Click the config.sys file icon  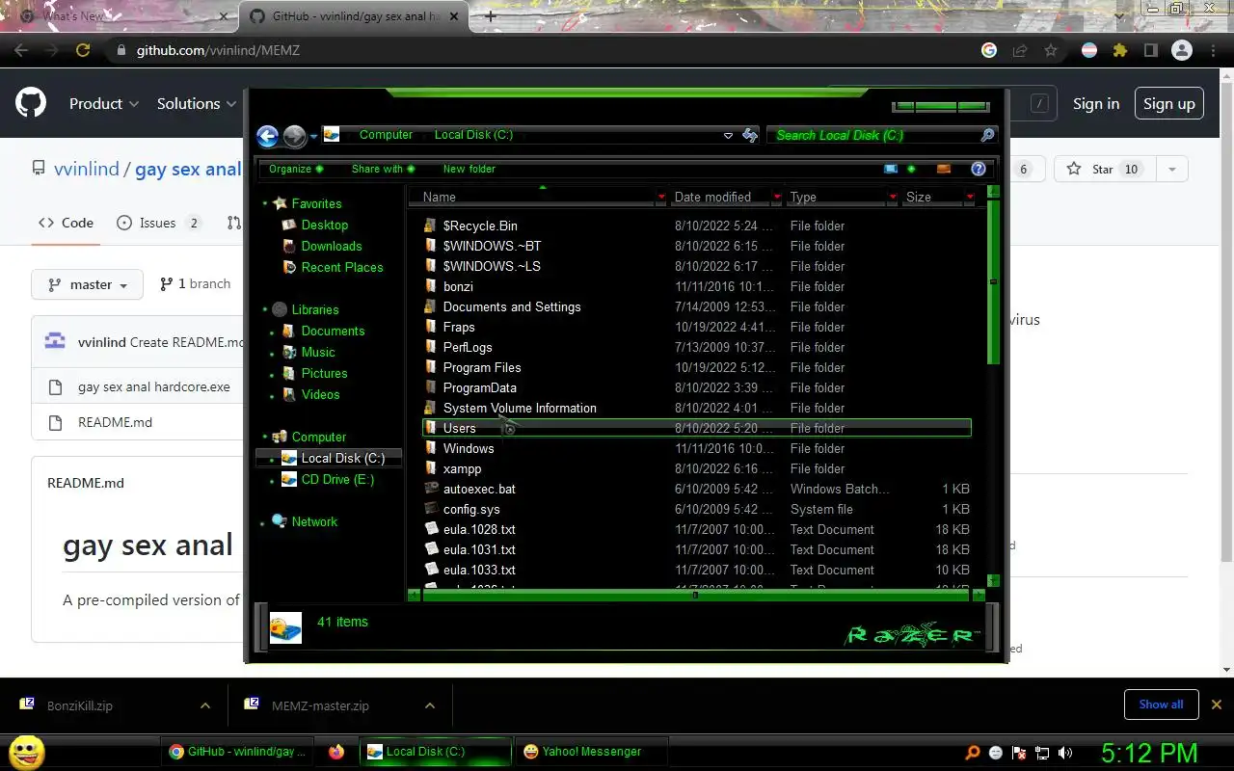pyautogui.click(x=433, y=509)
